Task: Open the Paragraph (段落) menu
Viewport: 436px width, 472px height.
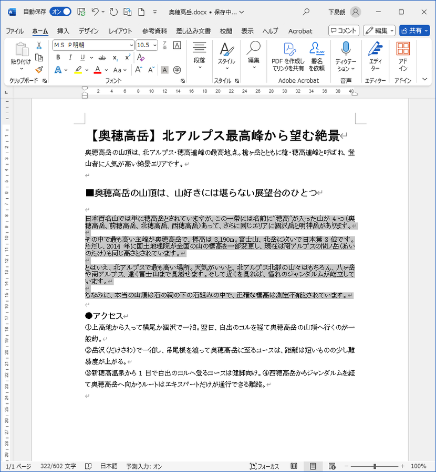Action: click(x=199, y=56)
